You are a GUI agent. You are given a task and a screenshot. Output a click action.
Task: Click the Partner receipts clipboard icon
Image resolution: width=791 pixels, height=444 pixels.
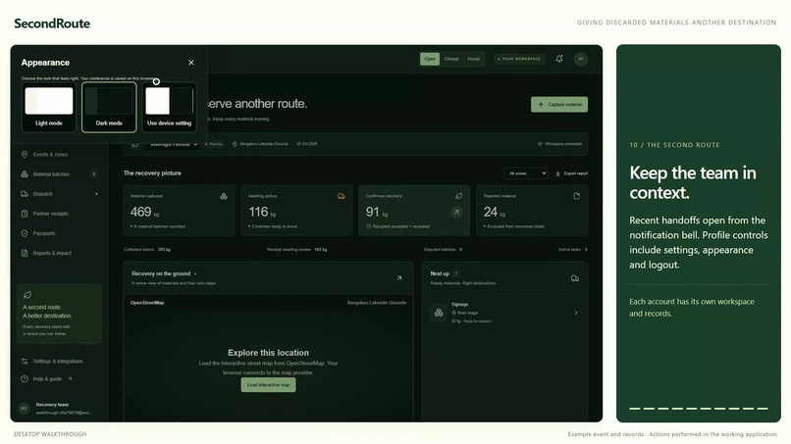tap(25, 214)
